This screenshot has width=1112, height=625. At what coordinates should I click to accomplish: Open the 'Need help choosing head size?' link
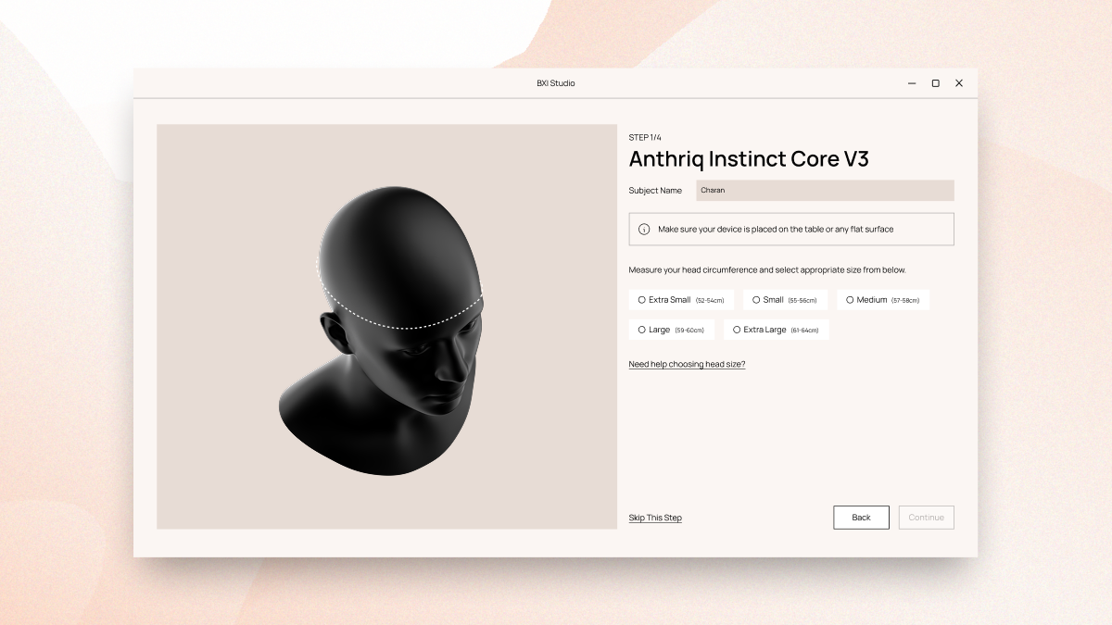[687, 364]
